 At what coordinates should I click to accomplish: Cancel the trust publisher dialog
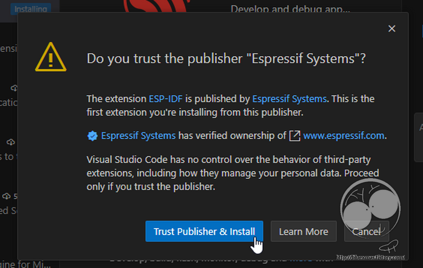pyautogui.click(x=366, y=231)
